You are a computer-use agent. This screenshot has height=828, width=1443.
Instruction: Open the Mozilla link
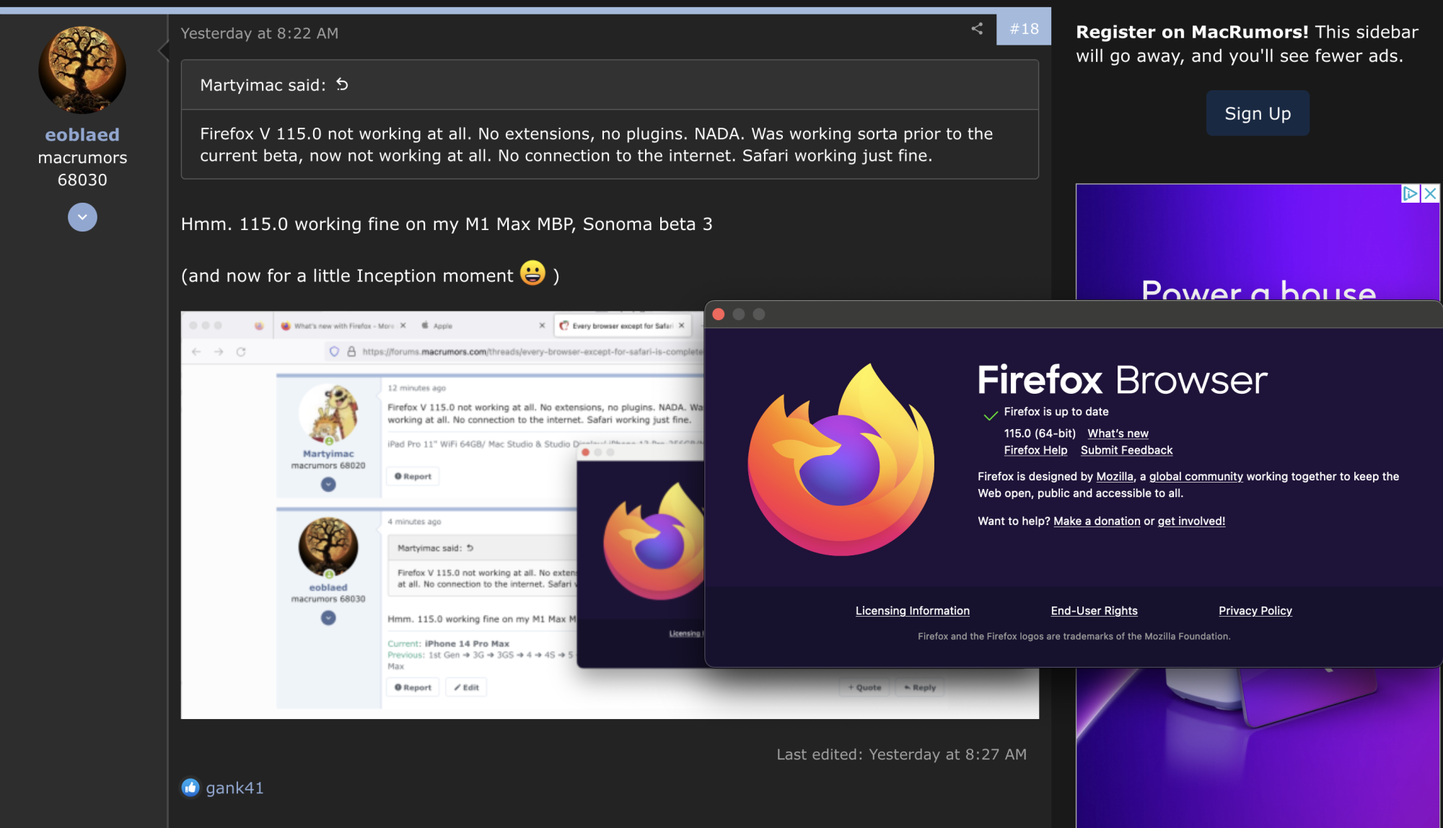tap(1115, 476)
